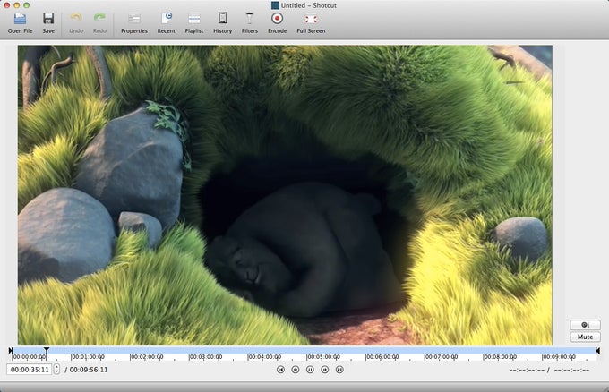This screenshot has width=609, height=392.
Task: Click the total duration text 00:09:56:11
Action: (89, 370)
